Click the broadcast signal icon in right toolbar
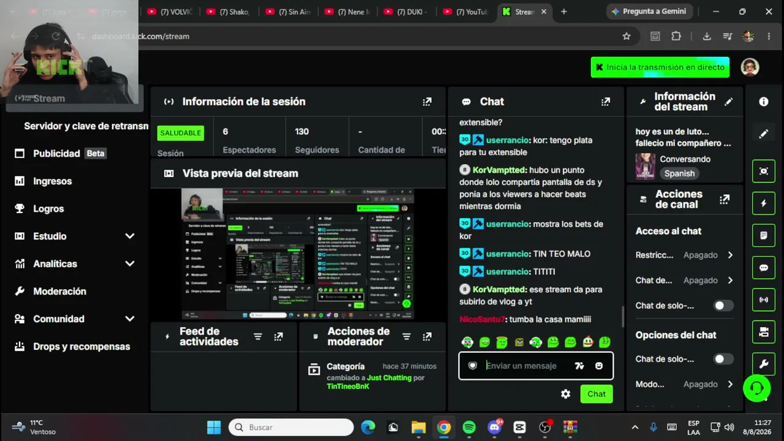Screen dimensions: 784x441 click(x=764, y=300)
